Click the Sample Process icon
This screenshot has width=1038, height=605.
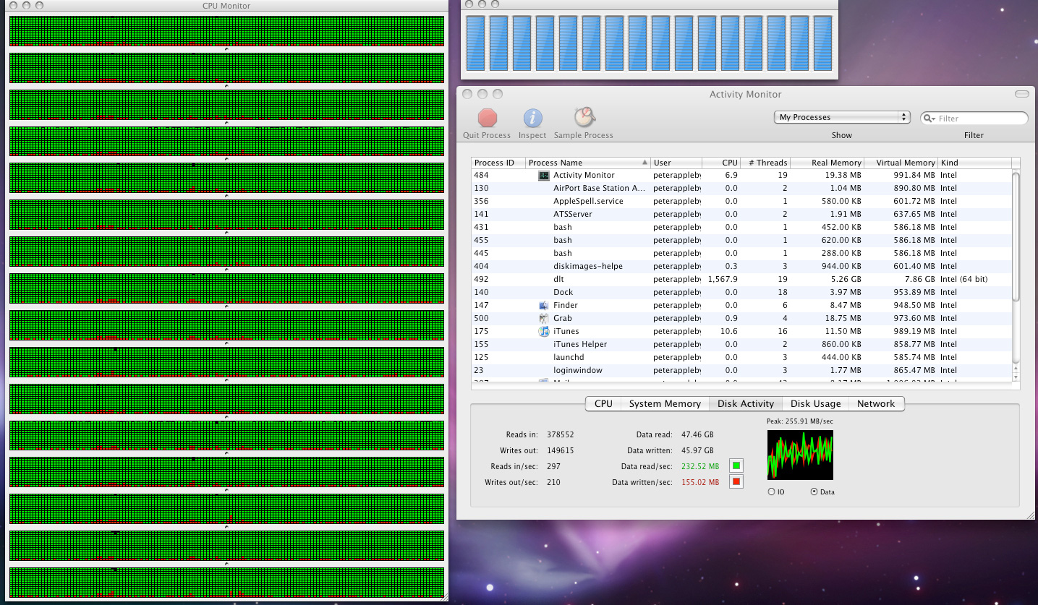click(584, 117)
